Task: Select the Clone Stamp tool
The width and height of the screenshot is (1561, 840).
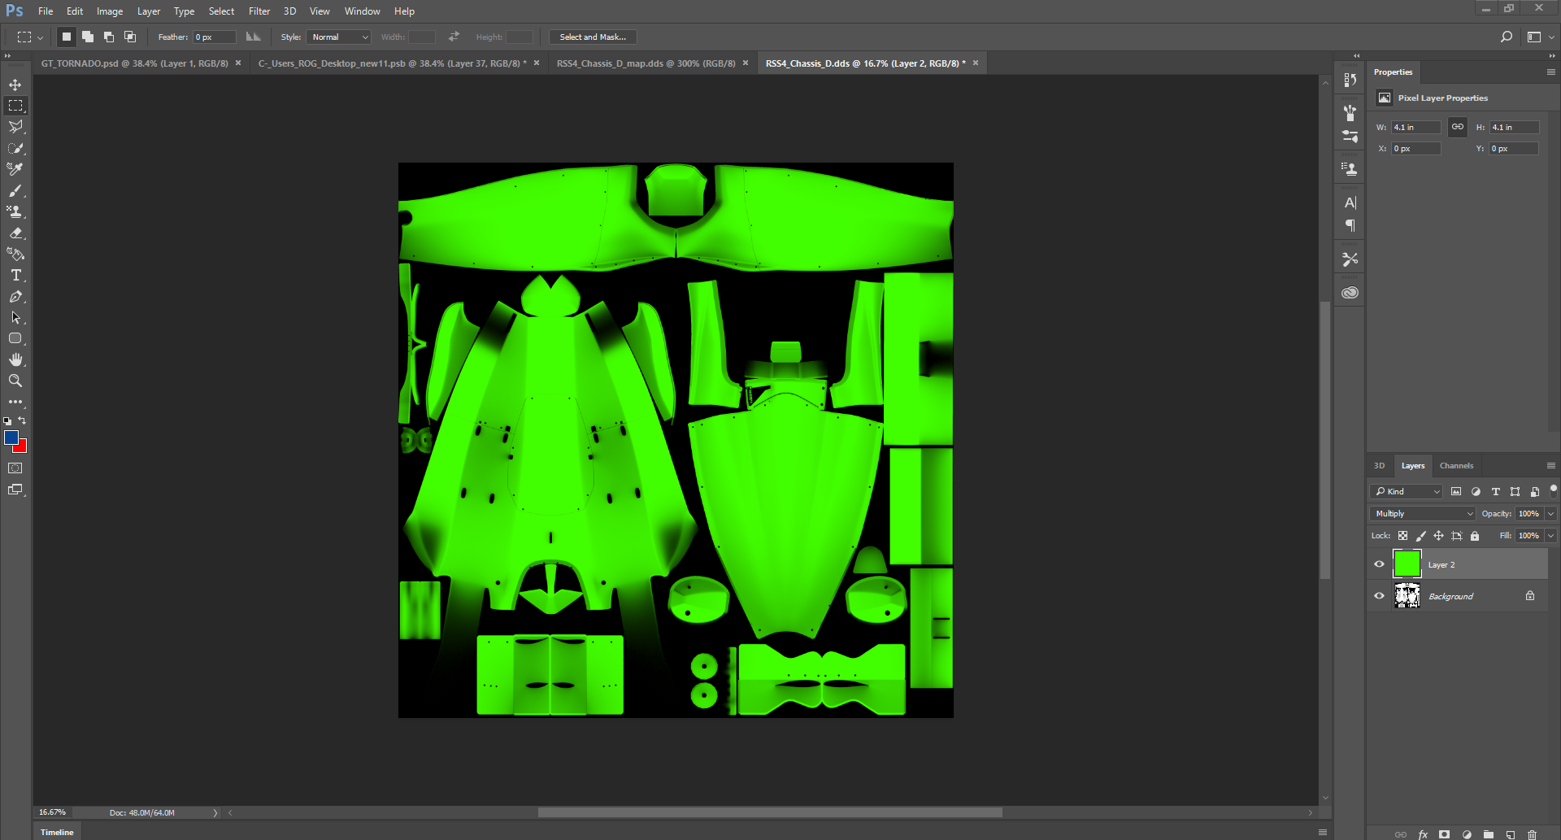Action: click(x=15, y=211)
